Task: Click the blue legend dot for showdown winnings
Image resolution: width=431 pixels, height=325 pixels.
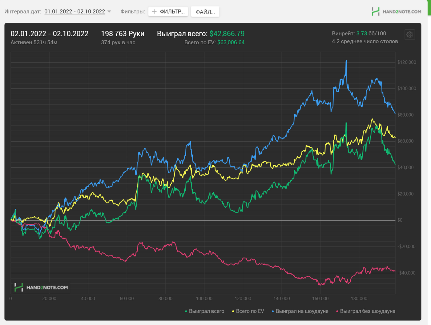Action: [x=273, y=311]
